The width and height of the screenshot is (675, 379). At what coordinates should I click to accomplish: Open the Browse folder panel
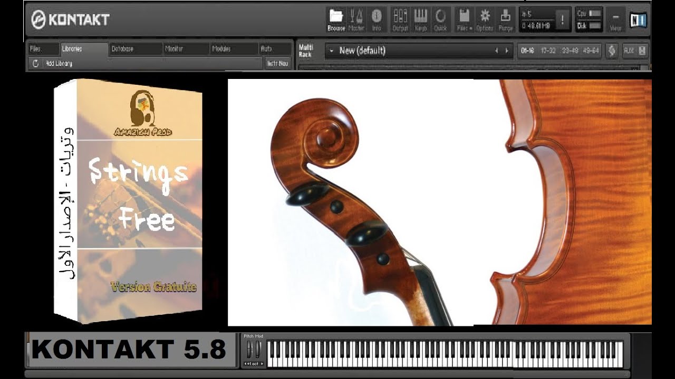336,20
